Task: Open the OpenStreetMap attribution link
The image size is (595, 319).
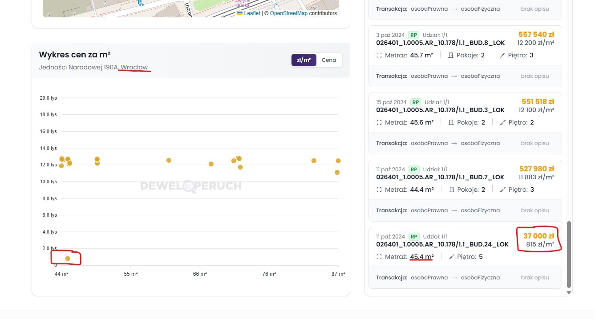Action: click(x=288, y=13)
